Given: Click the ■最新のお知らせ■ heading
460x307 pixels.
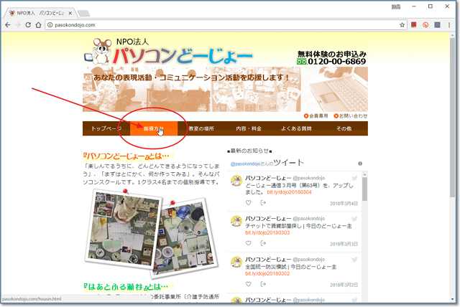Looking at the screenshot, I should 249,151.
